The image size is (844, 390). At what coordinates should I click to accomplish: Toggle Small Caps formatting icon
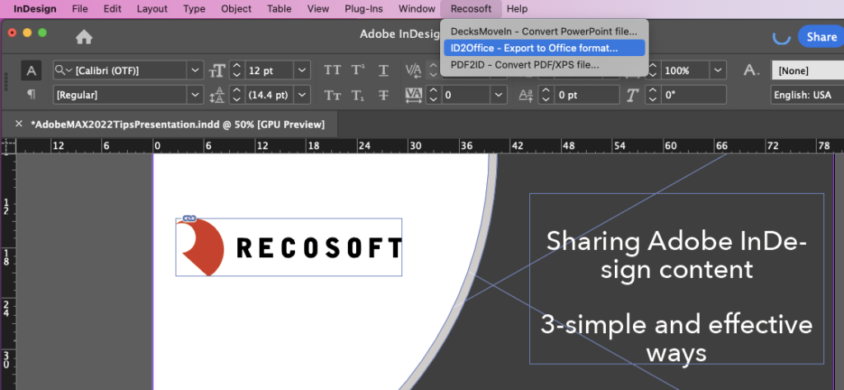click(332, 96)
